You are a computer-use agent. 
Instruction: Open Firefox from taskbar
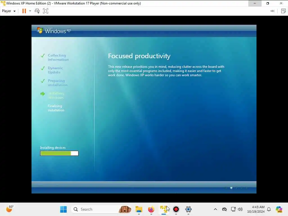(151, 209)
